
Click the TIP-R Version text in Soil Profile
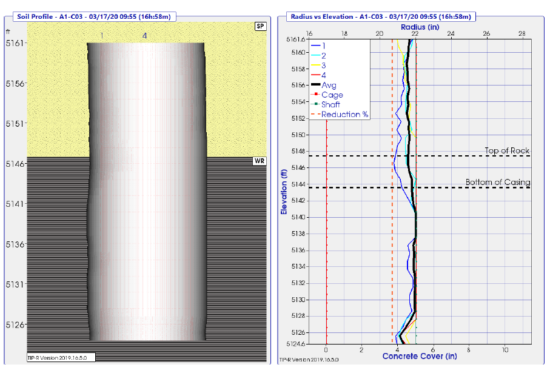point(59,358)
